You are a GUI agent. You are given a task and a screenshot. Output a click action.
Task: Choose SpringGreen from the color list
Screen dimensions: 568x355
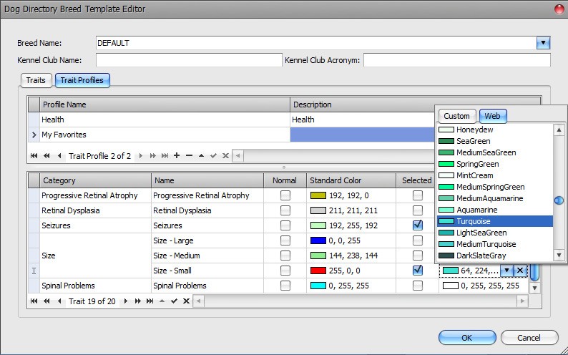495,164
